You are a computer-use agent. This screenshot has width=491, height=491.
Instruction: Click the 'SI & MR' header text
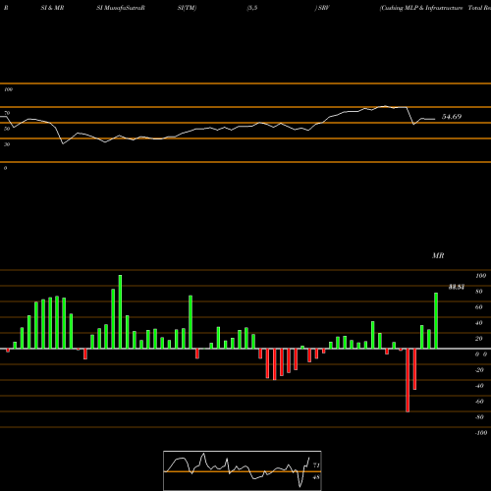click(52, 8)
